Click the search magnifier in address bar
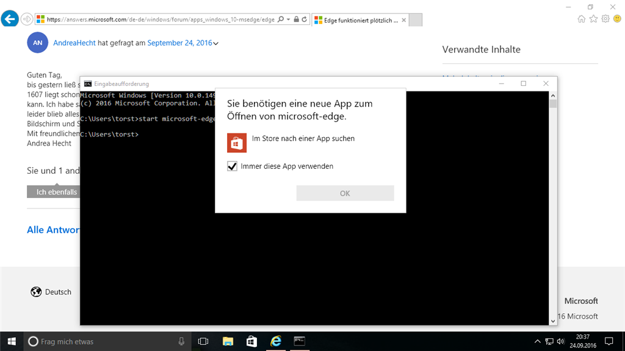 tap(281, 19)
